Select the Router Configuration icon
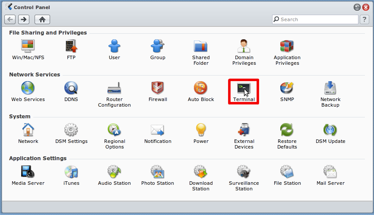This screenshot has width=374, height=215. pos(114,89)
